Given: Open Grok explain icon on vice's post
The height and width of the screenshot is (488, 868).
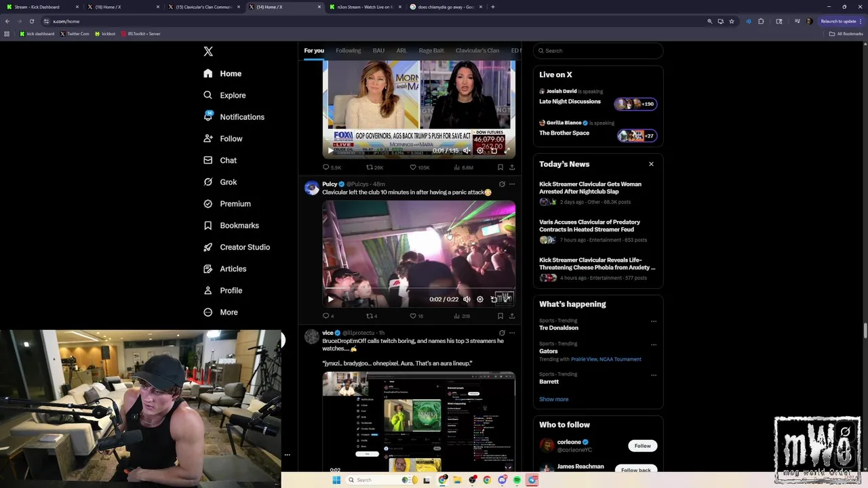Looking at the screenshot, I should pos(502,333).
